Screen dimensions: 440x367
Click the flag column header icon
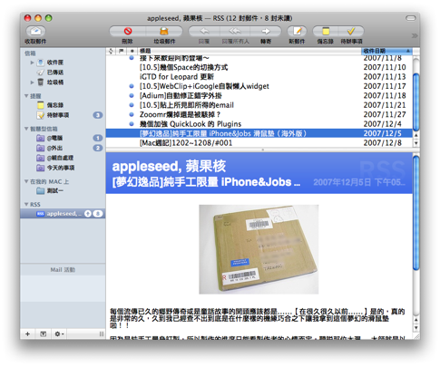pos(121,51)
